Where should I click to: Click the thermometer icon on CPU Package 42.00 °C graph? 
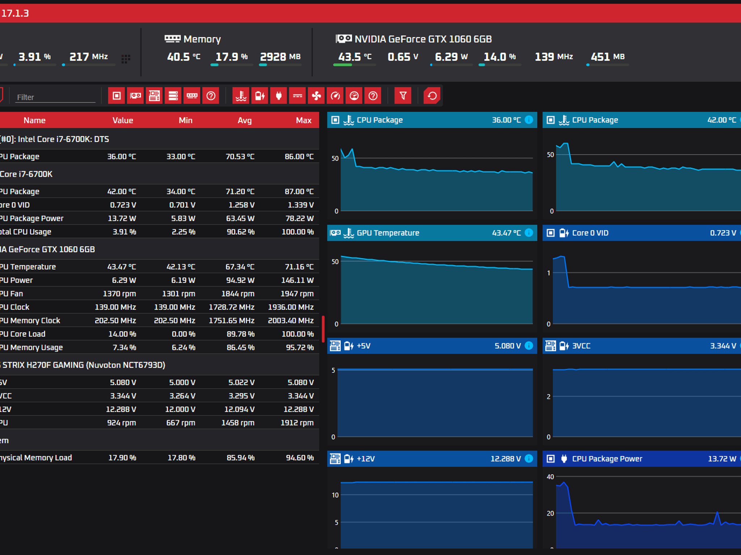pos(564,120)
